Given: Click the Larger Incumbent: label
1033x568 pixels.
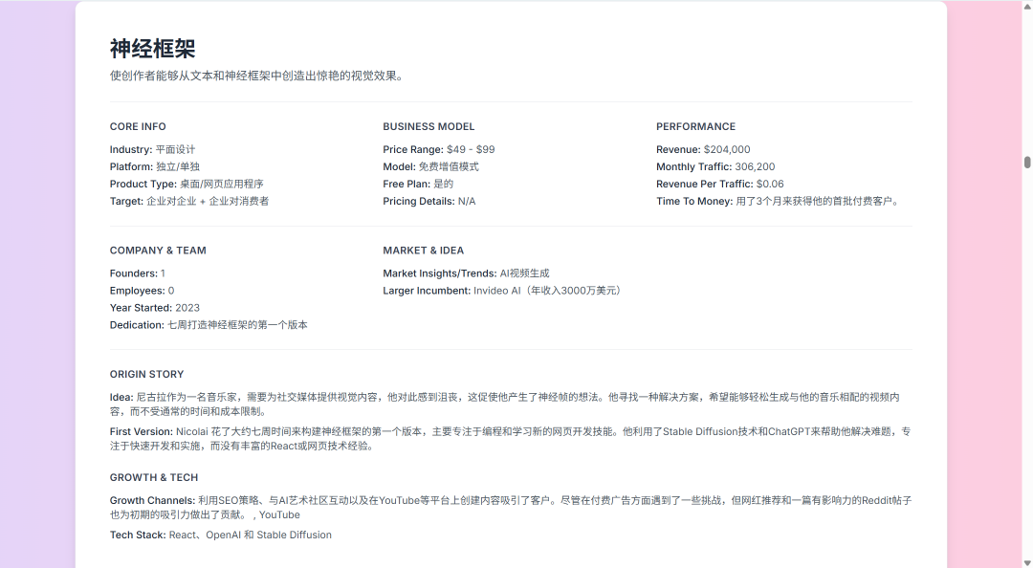Looking at the screenshot, I should point(427,291).
